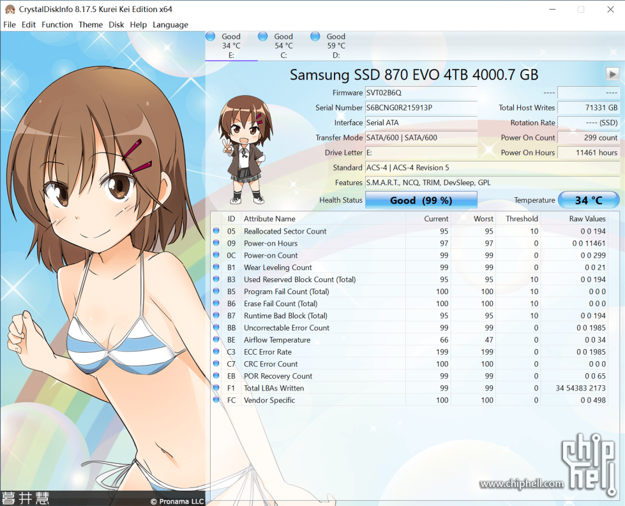Open the Help menu

(138, 25)
